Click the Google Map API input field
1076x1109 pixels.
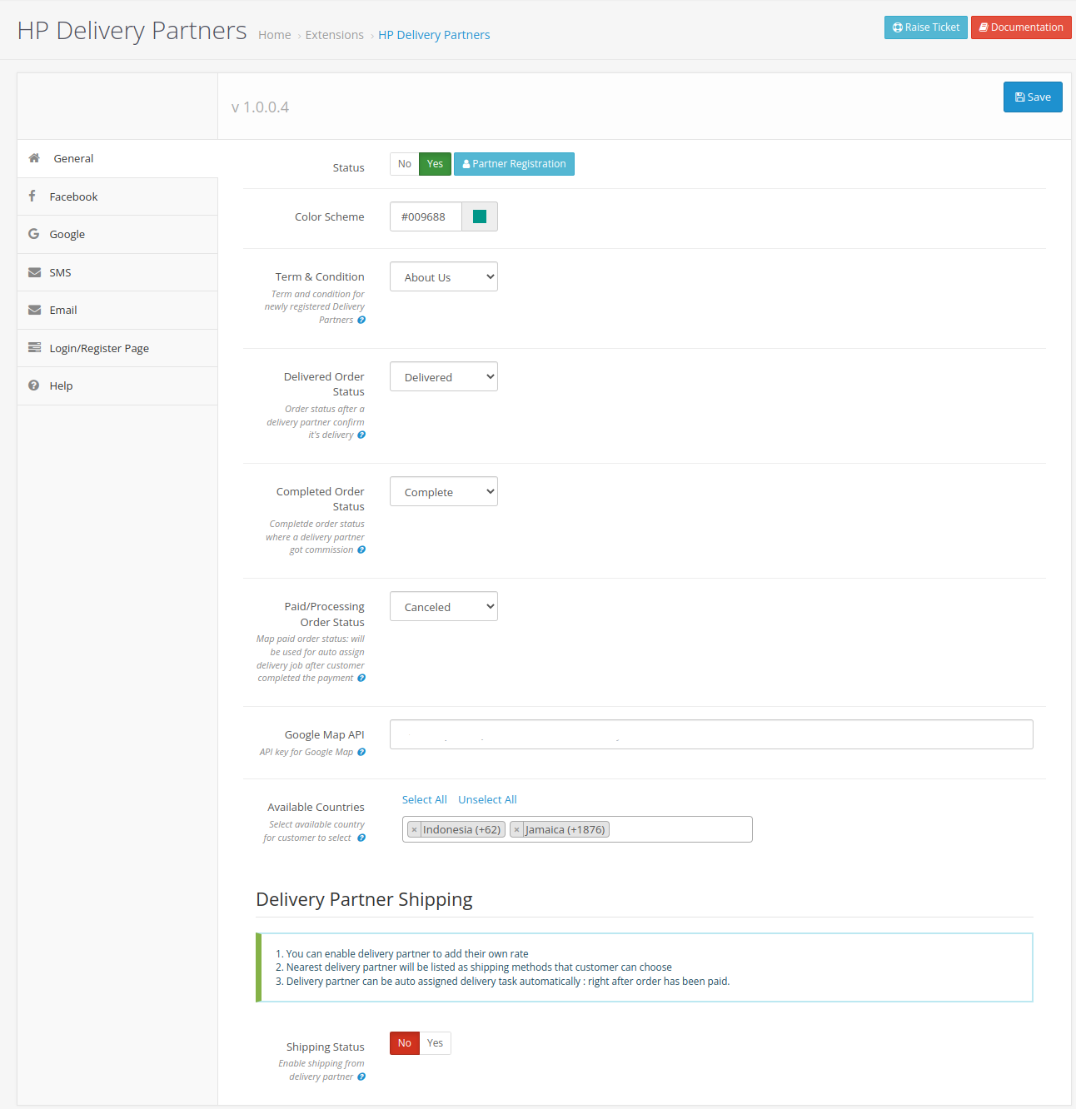[711, 734]
